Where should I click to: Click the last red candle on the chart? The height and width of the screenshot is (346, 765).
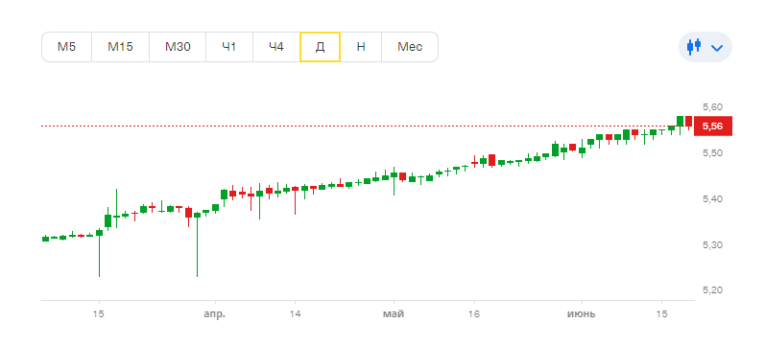pyautogui.click(x=689, y=122)
